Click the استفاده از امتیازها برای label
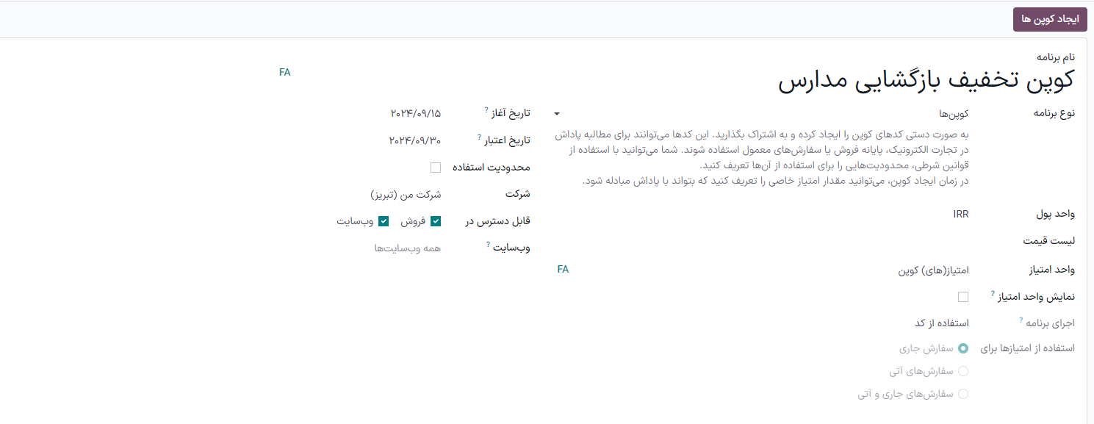This screenshot has width=1094, height=424. (x=1029, y=348)
